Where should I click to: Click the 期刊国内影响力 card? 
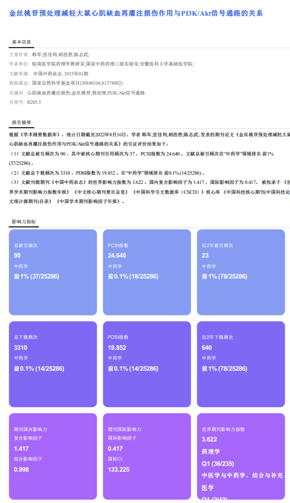pos(53,456)
